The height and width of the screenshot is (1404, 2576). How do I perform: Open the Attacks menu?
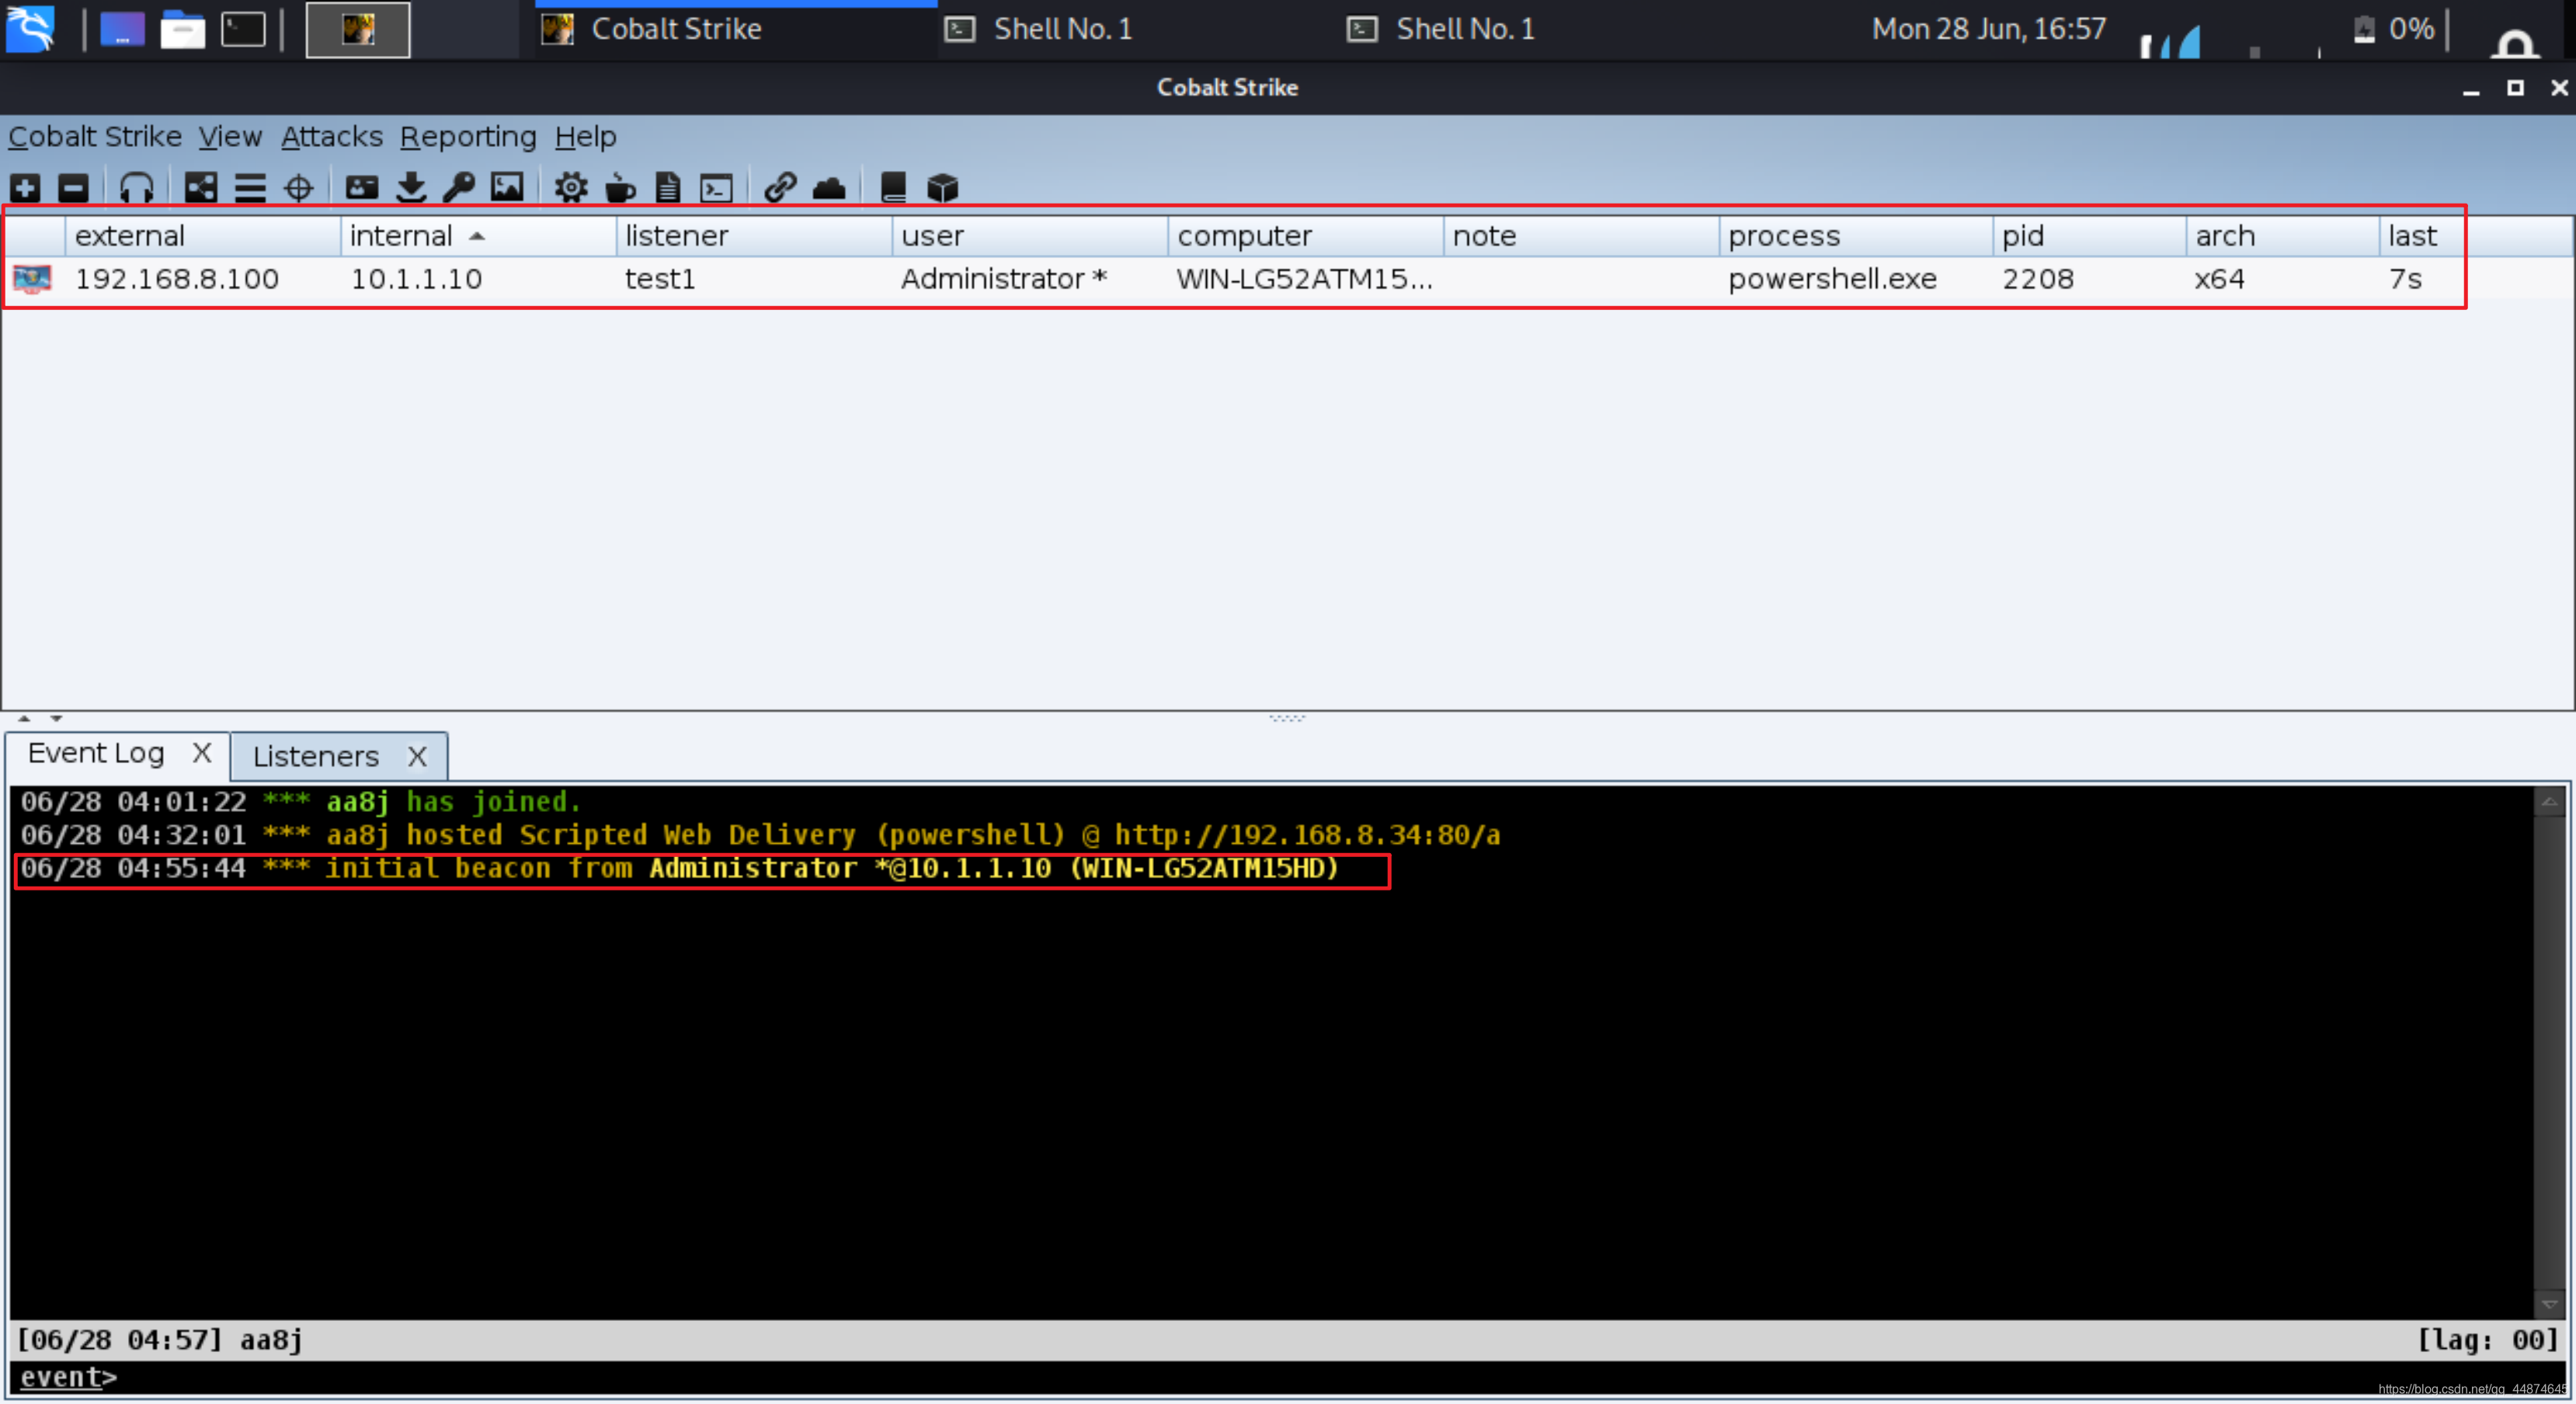[x=332, y=136]
